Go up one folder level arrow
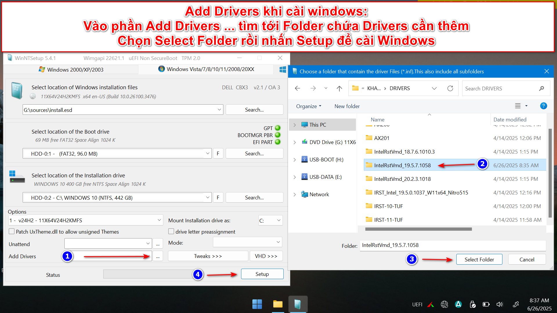 (339, 88)
